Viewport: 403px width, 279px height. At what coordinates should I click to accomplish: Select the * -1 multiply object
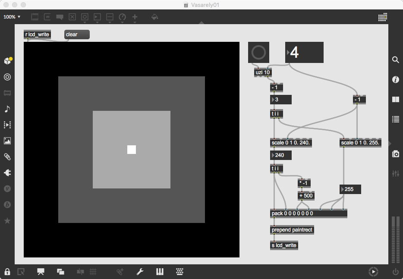(x=304, y=183)
